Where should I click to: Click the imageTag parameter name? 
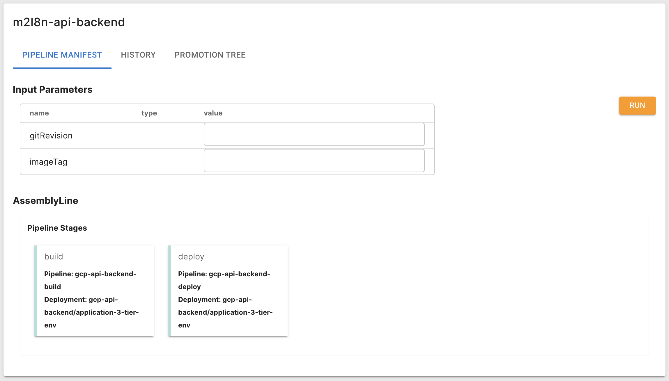pyautogui.click(x=48, y=162)
